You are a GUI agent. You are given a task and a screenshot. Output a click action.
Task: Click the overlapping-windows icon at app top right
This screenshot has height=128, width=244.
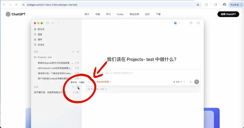(x=191, y=23)
